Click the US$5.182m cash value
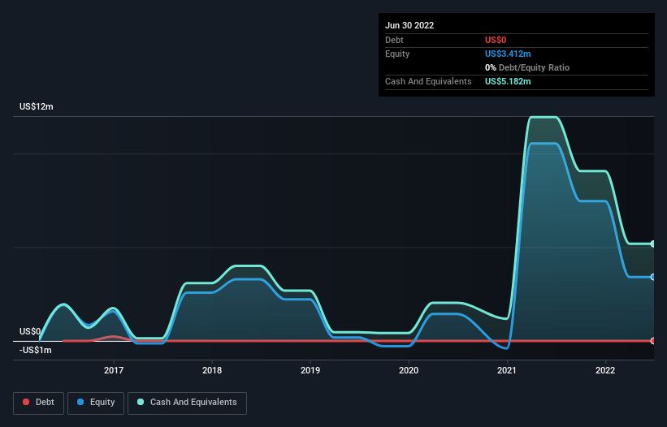 click(508, 81)
